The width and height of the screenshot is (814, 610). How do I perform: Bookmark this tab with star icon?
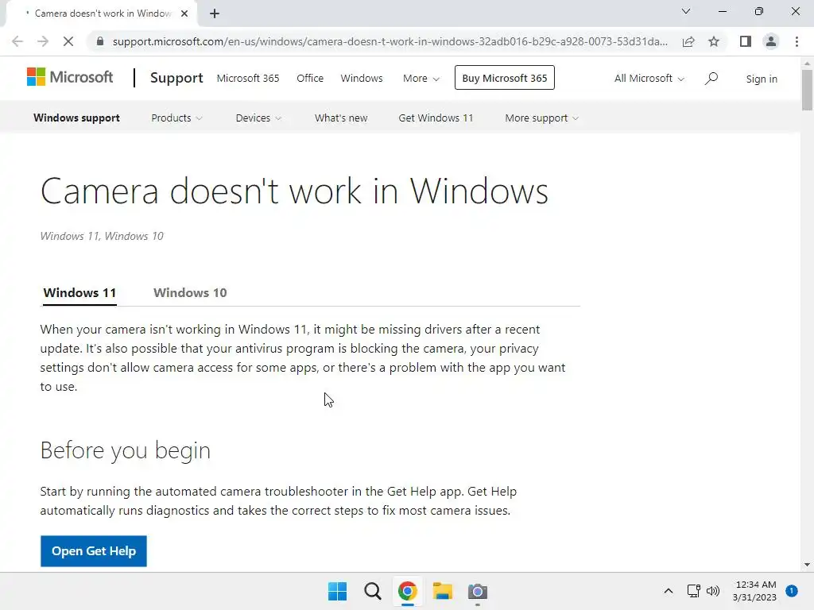714,41
